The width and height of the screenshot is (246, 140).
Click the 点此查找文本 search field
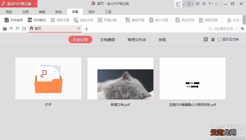pyautogui.click(x=221, y=29)
